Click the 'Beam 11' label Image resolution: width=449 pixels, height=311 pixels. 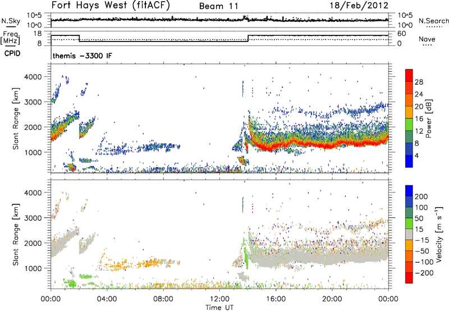219,6
